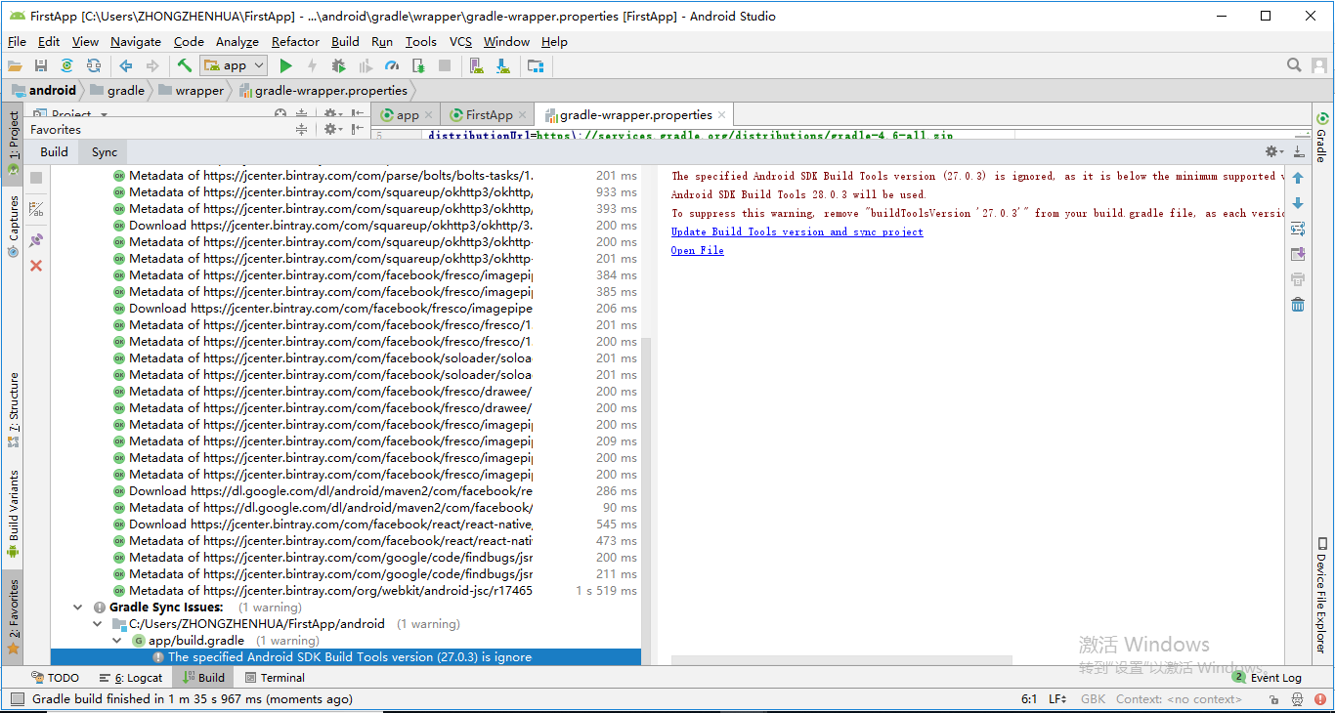
Task: Open the Tools menu
Action: pos(421,41)
